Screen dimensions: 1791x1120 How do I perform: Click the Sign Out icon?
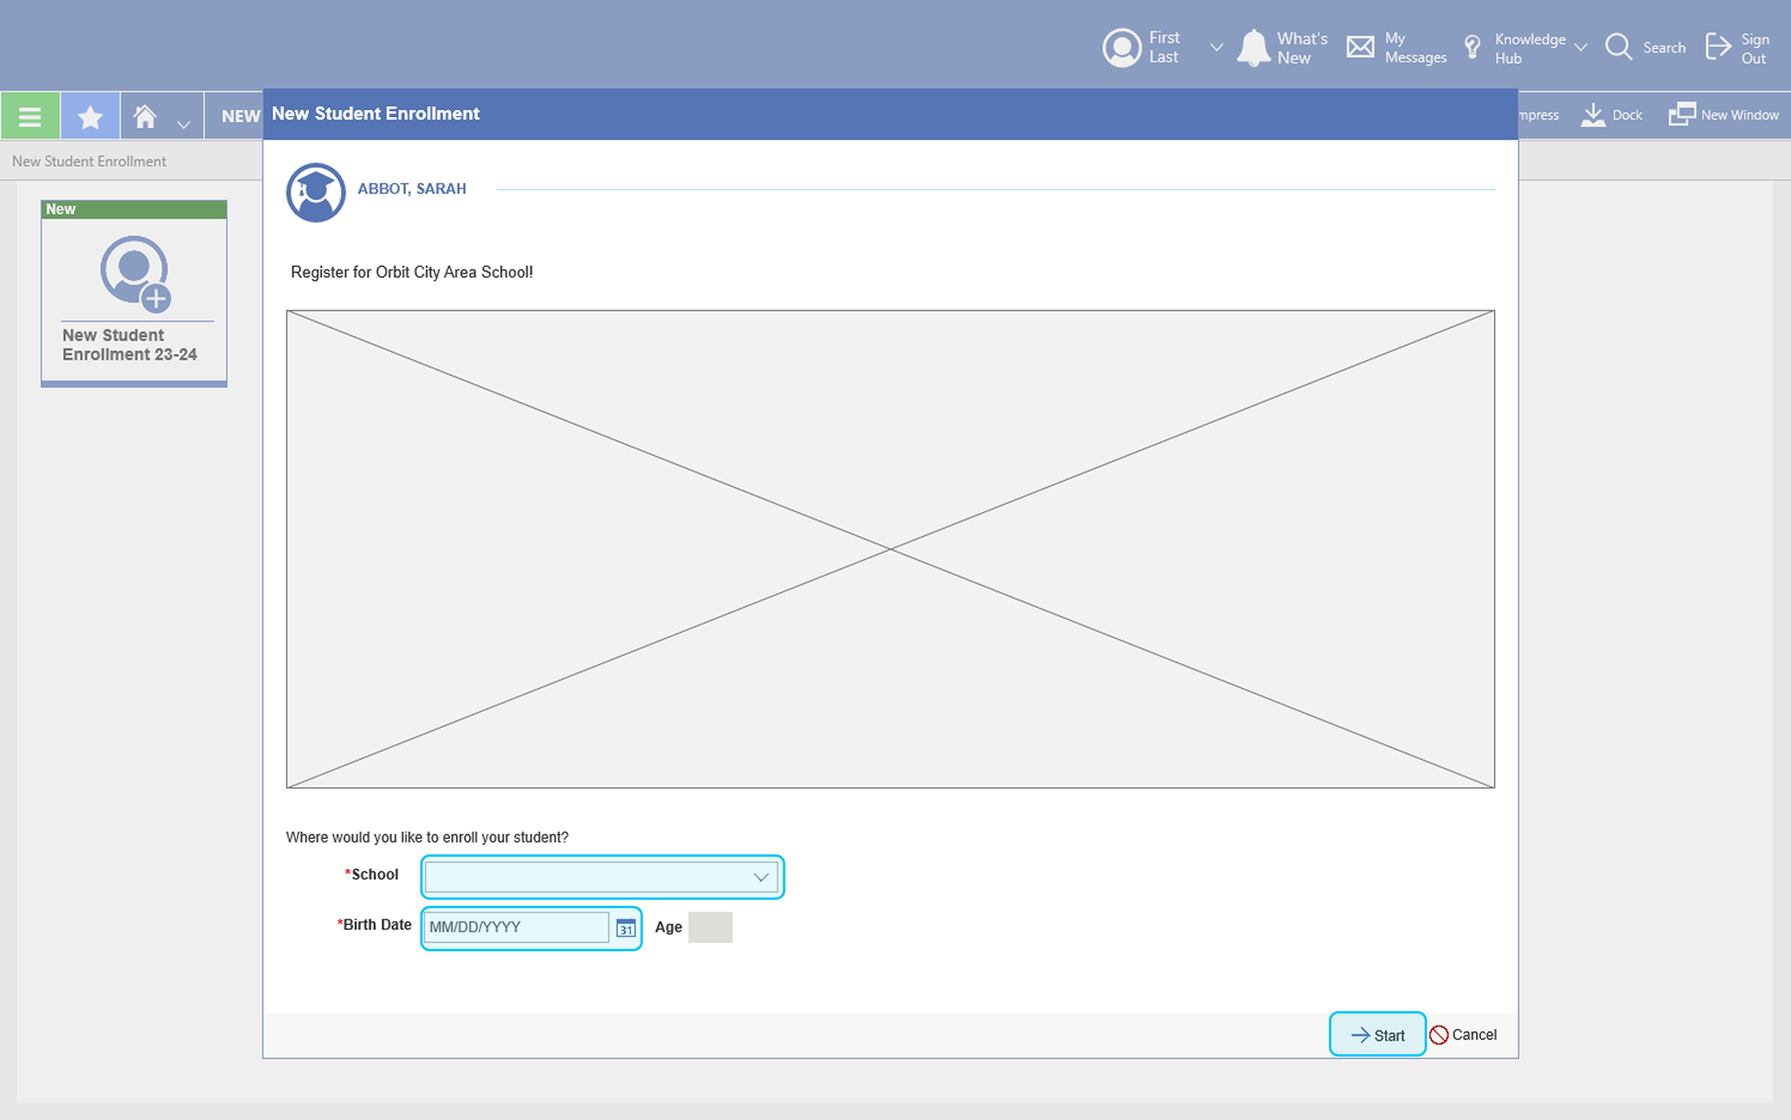click(x=1718, y=47)
